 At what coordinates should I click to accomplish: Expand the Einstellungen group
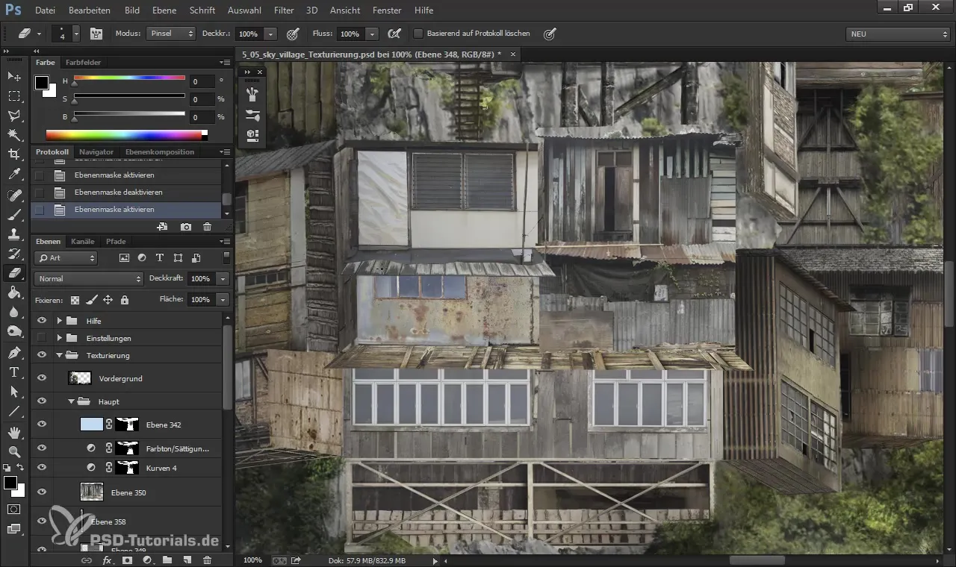click(59, 338)
